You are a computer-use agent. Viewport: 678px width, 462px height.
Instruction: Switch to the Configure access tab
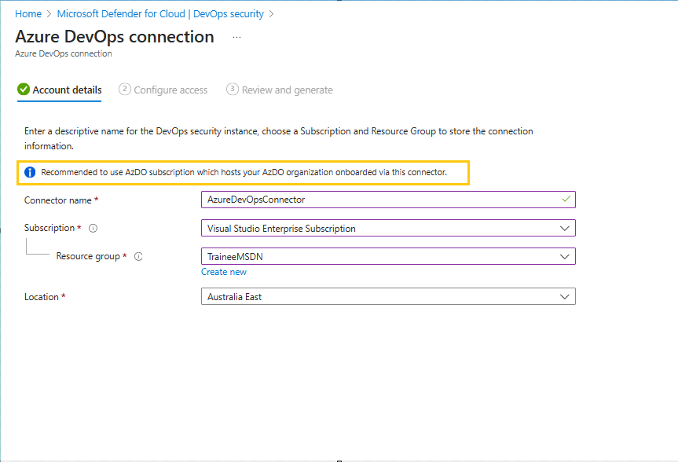point(170,90)
